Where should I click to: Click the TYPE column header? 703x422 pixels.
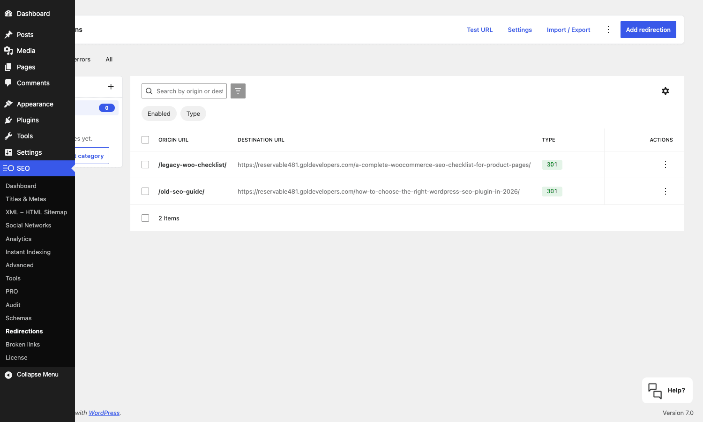548,140
